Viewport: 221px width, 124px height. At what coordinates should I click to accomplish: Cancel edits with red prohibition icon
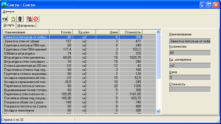point(36,19)
